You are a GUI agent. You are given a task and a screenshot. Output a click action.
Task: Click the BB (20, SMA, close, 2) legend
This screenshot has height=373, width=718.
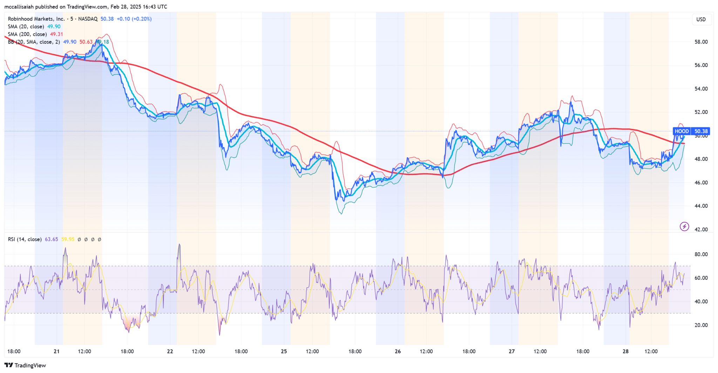point(34,42)
